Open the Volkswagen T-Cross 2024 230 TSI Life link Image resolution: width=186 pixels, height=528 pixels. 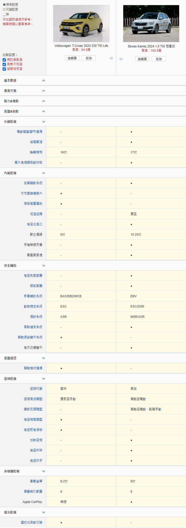coord(81,46)
